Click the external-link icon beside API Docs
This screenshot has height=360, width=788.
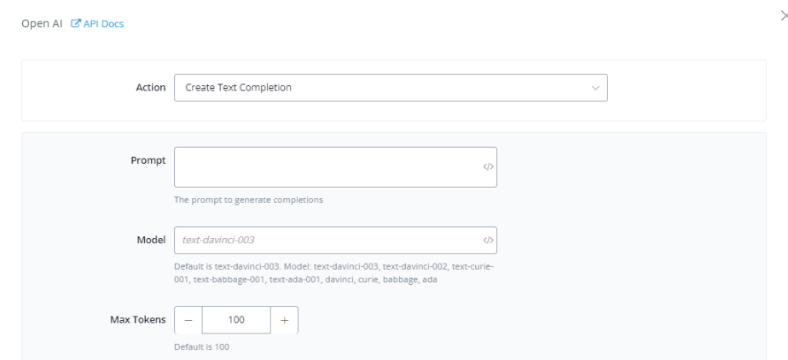pyautogui.click(x=78, y=23)
